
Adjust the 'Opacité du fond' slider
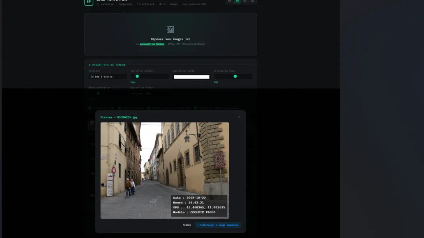233,76
